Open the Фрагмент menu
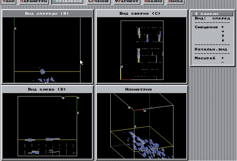The image size is (237, 161). [127, 1]
